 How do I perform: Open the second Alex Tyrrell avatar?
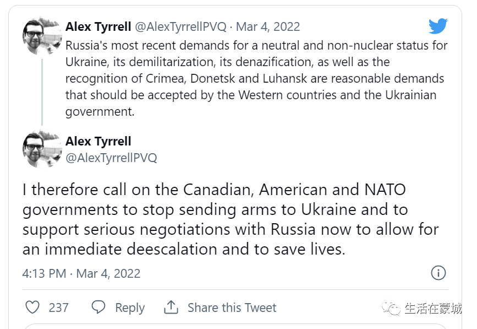[x=42, y=149]
